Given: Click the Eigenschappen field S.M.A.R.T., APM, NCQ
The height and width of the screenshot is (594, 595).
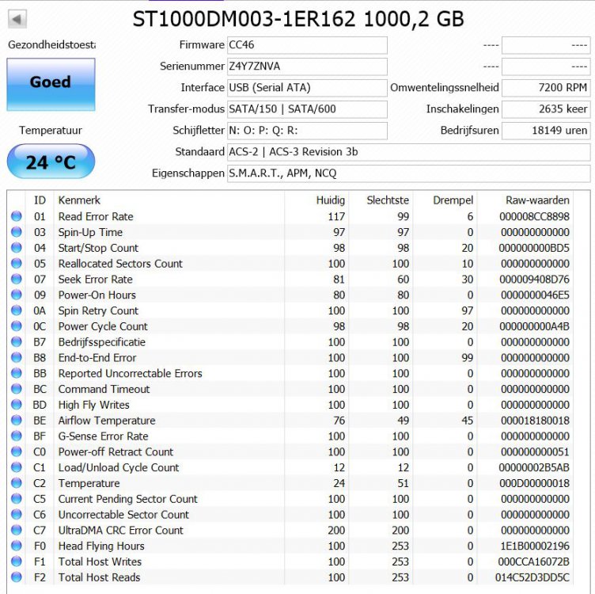Looking at the screenshot, I should point(409,173).
